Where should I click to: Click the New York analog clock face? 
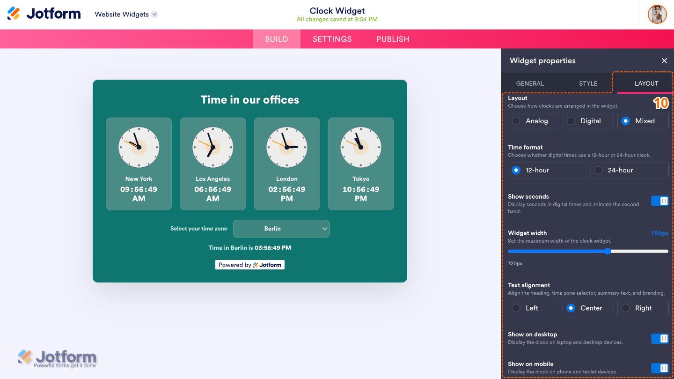click(x=139, y=147)
